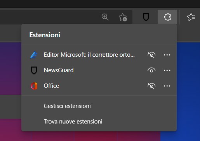This screenshot has height=141, width=200.
Task: Click the zoom magnifier icon in address bar
Action: point(105,17)
